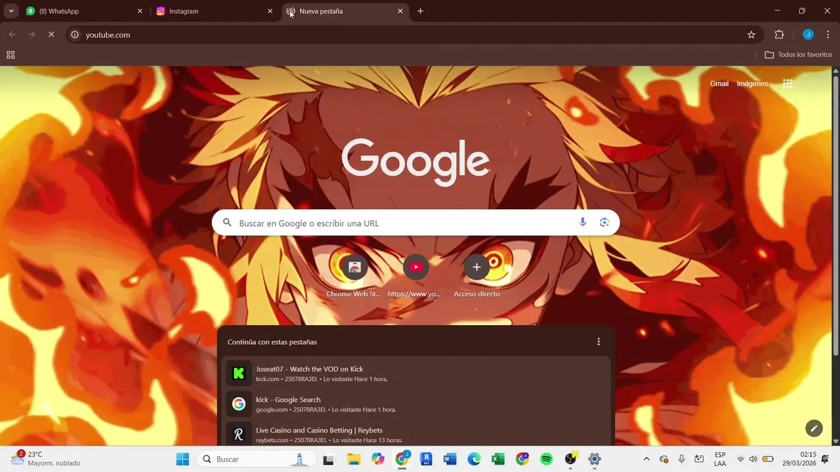
Task: Click the Kick favicon icon
Action: (x=239, y=374)
